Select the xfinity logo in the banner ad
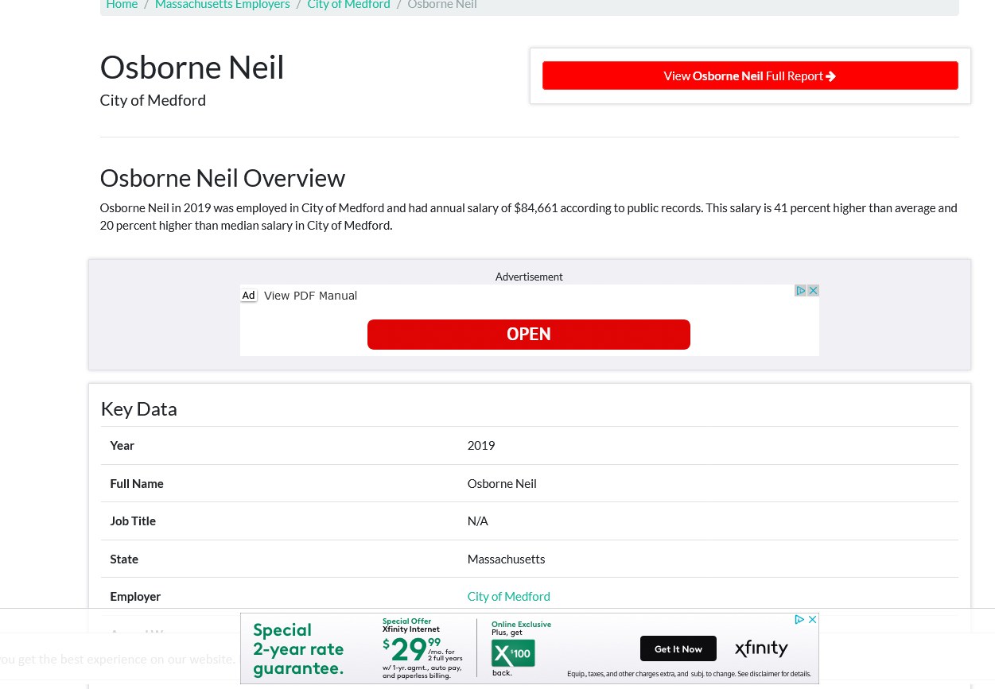 click(760, 648)
